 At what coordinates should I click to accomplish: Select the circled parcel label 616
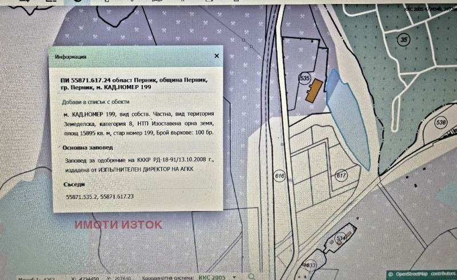[279, 175]
